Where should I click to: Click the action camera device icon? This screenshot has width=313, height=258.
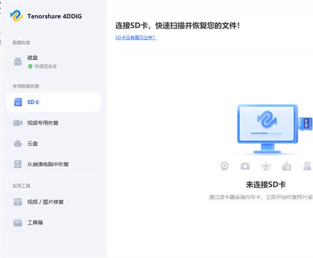(x=286, y=166)
